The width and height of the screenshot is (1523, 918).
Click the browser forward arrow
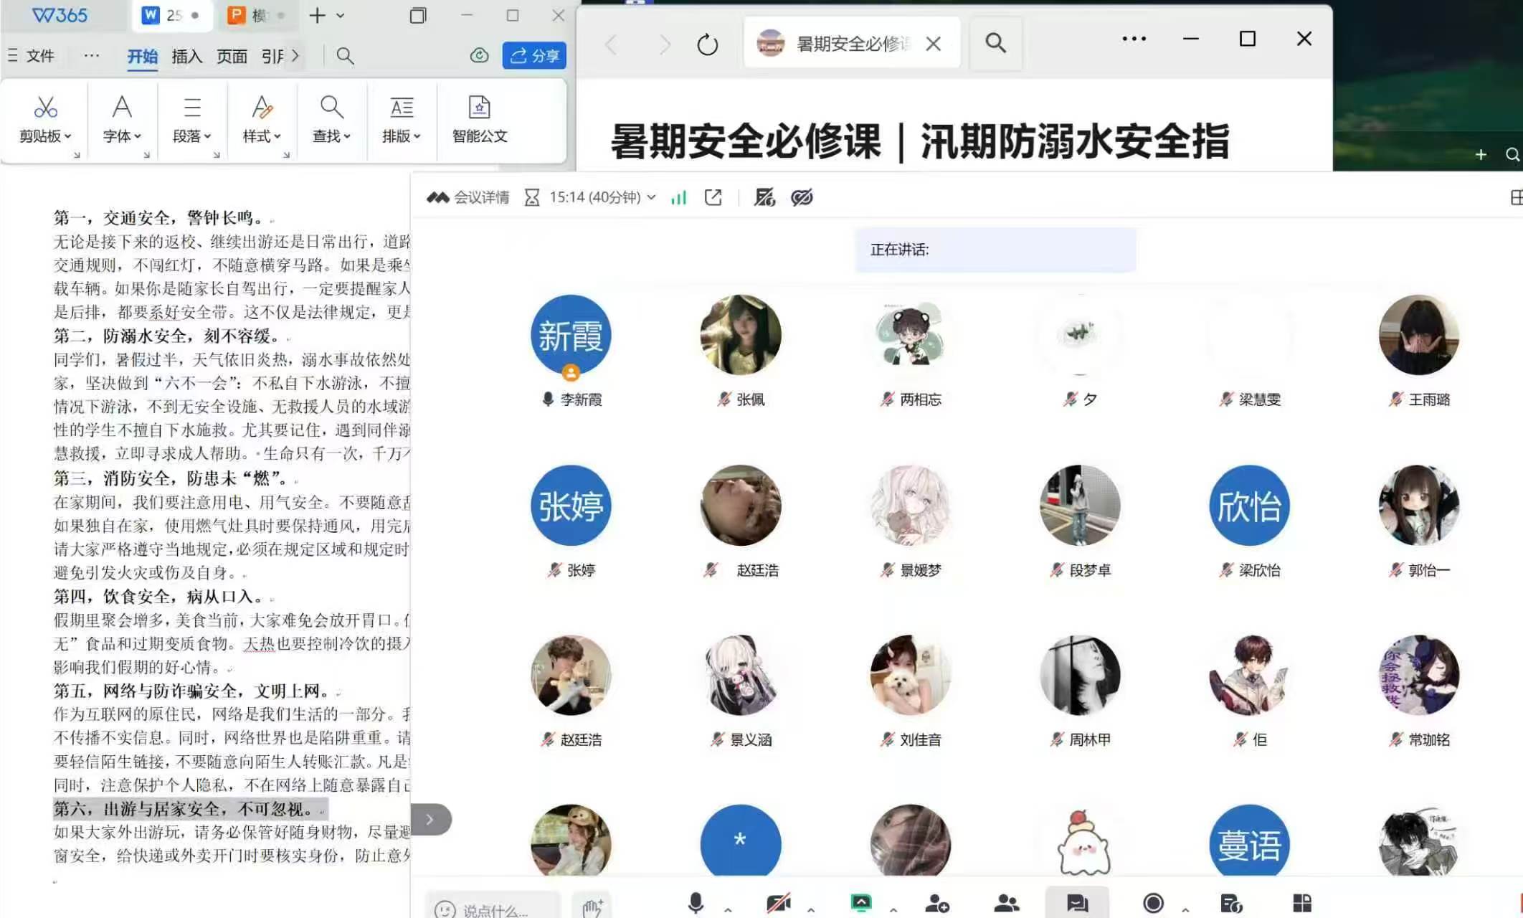pyautogui.click(x=665, y=44)
